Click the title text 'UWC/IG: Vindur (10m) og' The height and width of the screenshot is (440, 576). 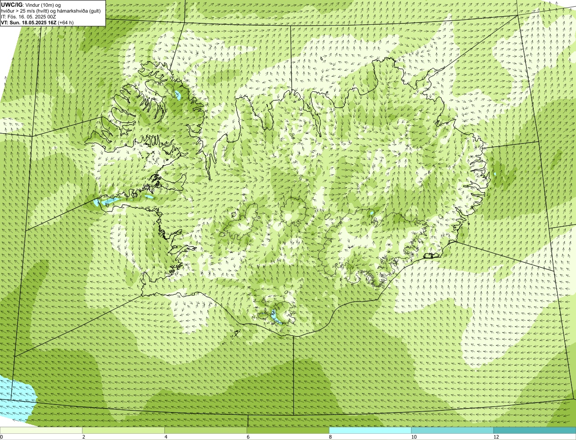point(31,4)
